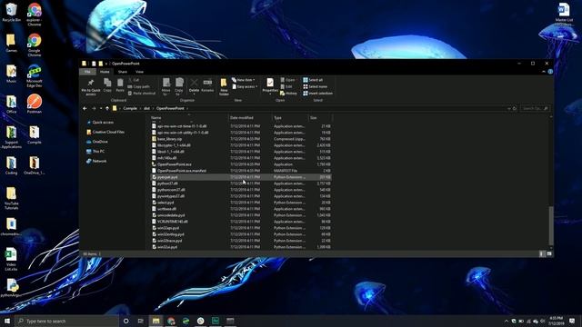This screenshot has height=327, width=582.
Task: Click the address bar refresh icon
Action: (x=515, y=108)
